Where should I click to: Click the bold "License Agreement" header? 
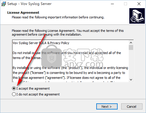click(x=23, y=13)
